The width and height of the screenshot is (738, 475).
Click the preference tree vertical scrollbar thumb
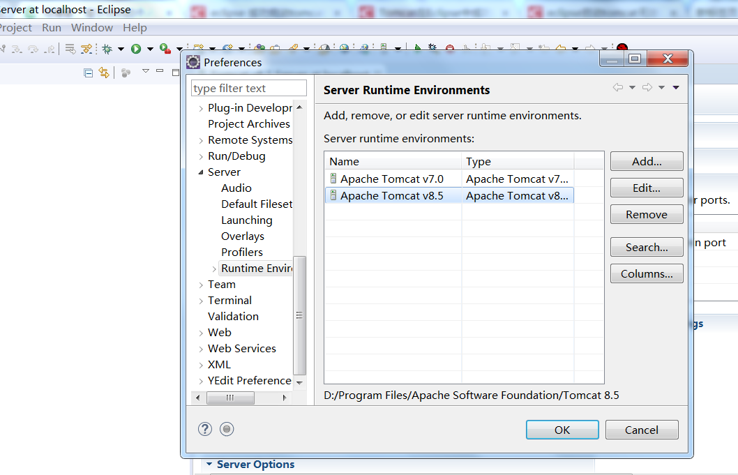[x=299, y=315]
